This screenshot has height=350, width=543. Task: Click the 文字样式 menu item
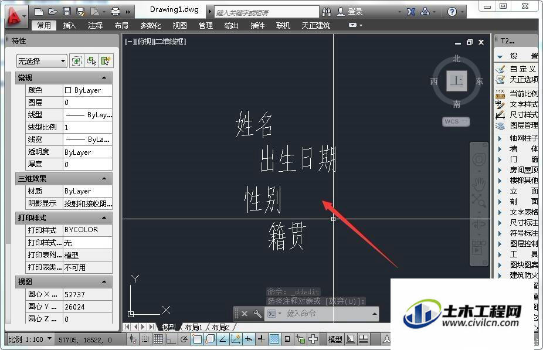(x=517, y=104)
